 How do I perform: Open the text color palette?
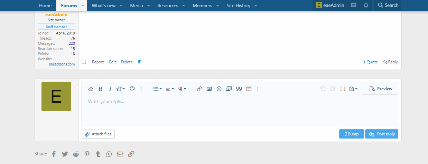[132, 89]
